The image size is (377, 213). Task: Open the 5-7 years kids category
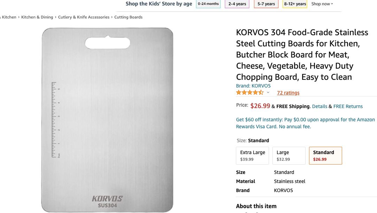click(x=266, y=4)
